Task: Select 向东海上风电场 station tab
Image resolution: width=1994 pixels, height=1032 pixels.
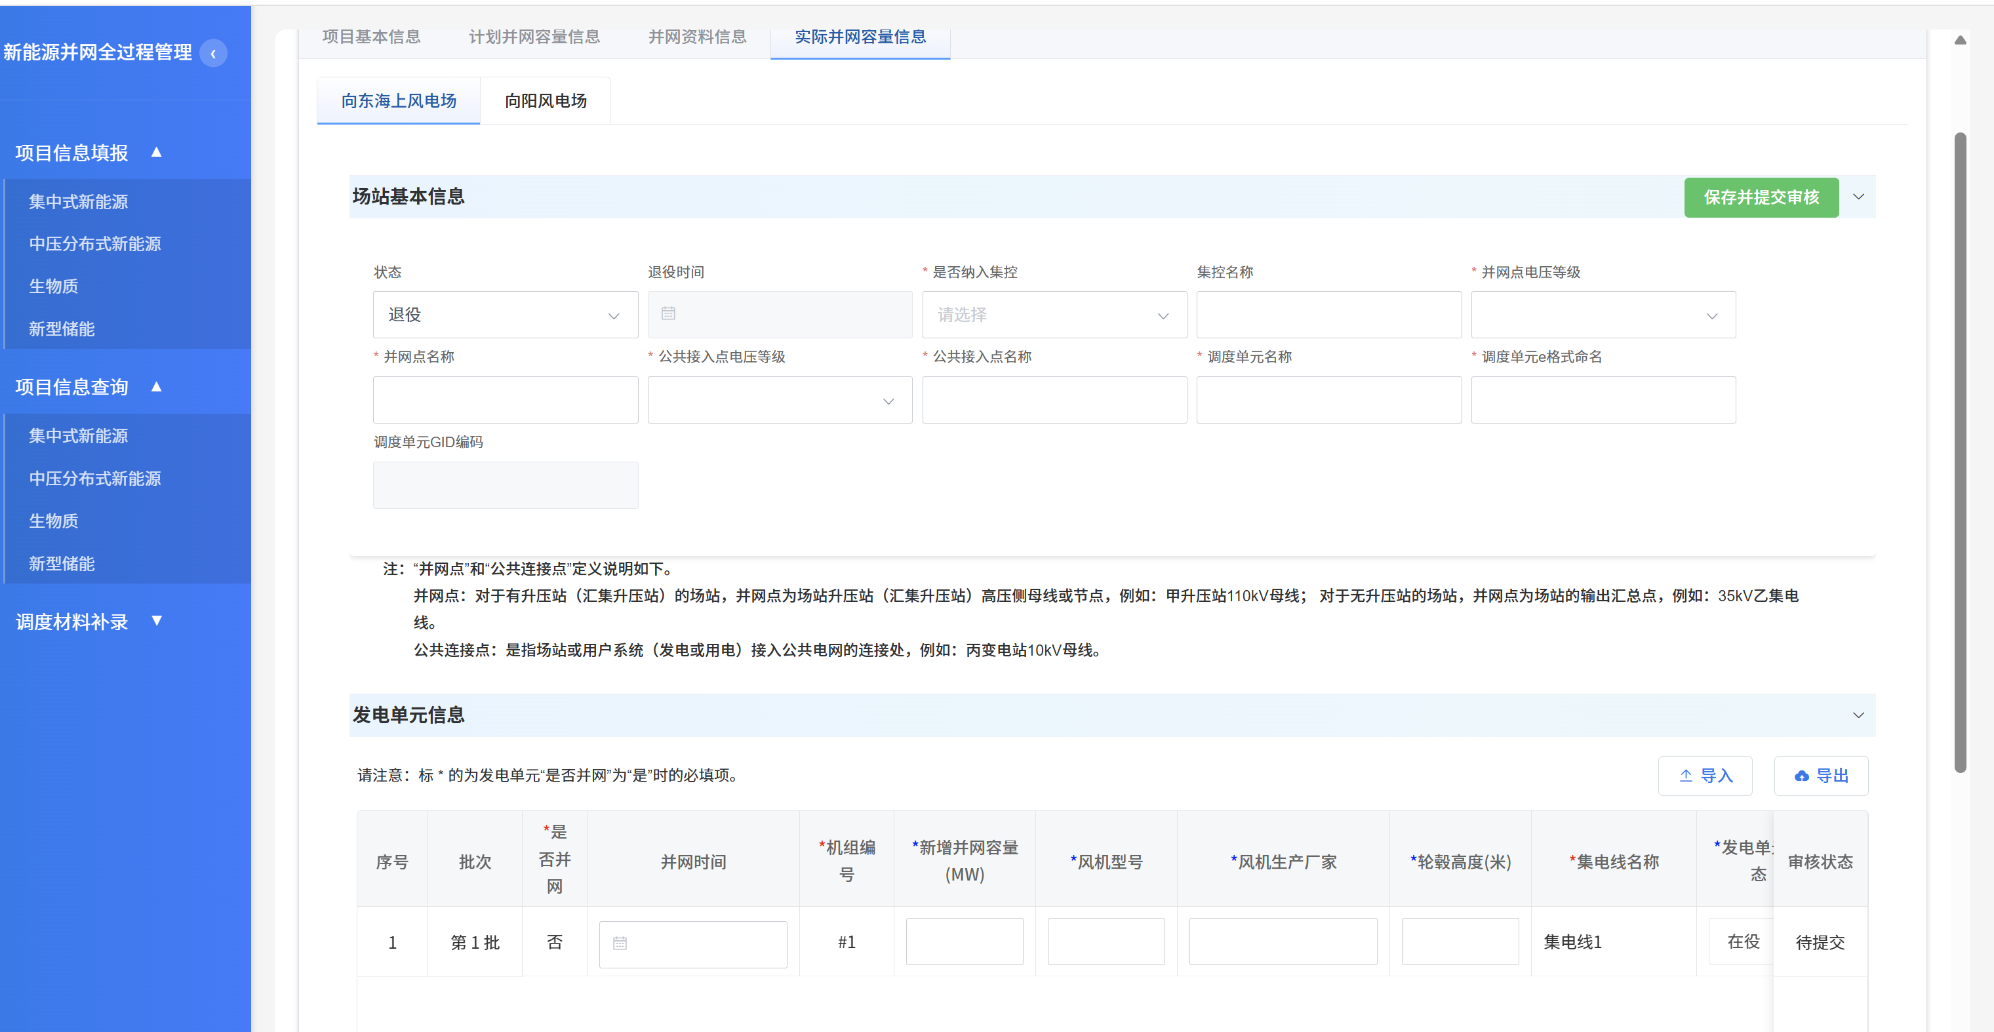Action: (x=399, y=101)
